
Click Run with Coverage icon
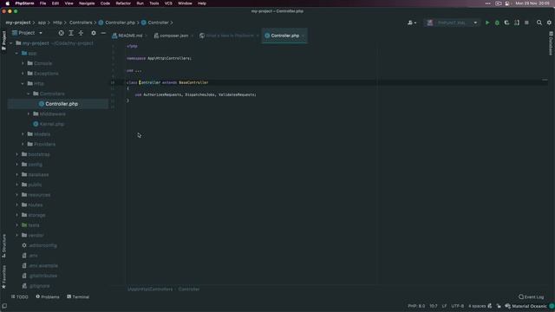[506, 23]
